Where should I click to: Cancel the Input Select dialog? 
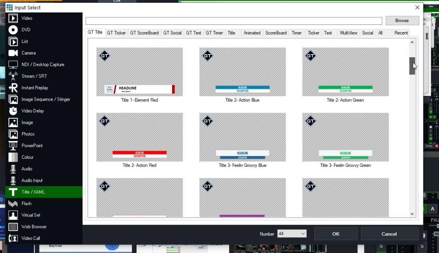[389, 234]
